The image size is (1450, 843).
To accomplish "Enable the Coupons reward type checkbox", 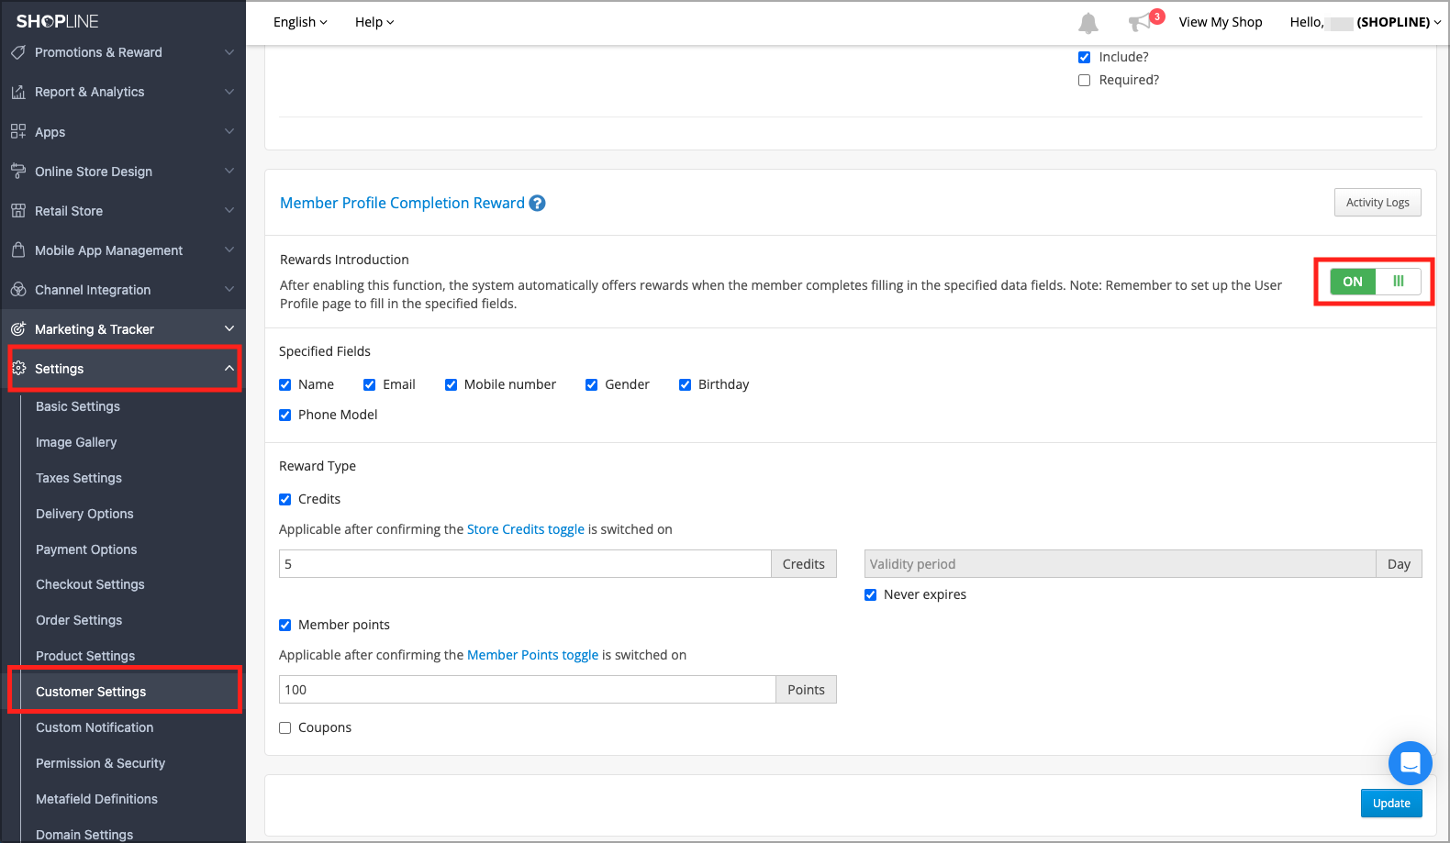I will pyautogui.click(x=285, y=728).
